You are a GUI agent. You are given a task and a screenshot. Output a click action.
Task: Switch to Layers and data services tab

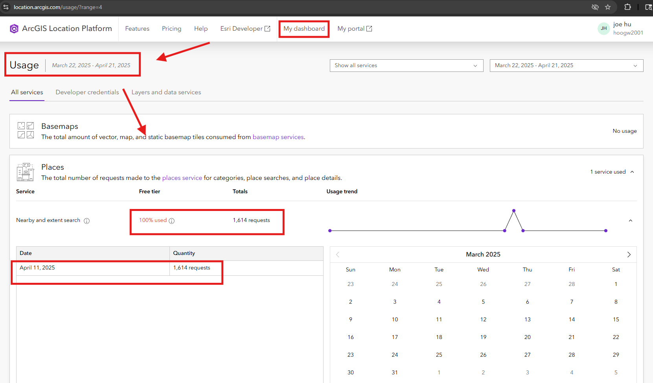[166, 92]
